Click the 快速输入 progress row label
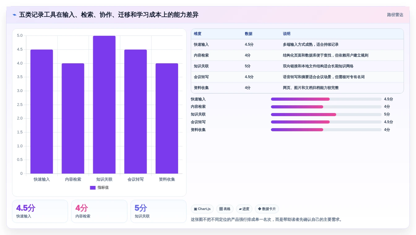416x235 pixels. [x=198, y=99]
